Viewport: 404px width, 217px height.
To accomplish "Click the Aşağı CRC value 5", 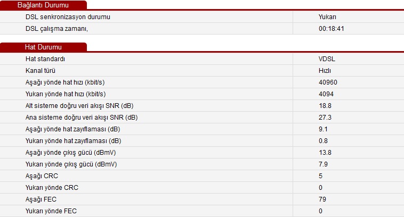I will click(320, 176).
